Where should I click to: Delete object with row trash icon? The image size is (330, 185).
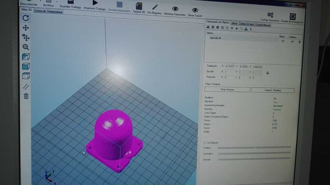[299, 42]
